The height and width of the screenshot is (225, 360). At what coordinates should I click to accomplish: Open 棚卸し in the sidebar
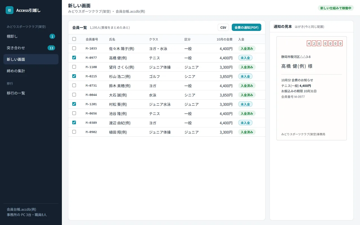(31, 36)
